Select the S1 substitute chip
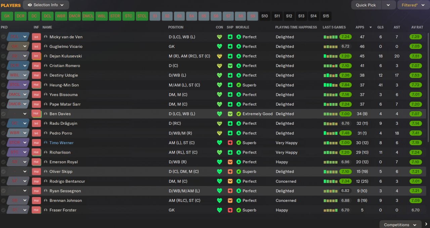Viewport: 430px width, 228px height. point(155,16)
